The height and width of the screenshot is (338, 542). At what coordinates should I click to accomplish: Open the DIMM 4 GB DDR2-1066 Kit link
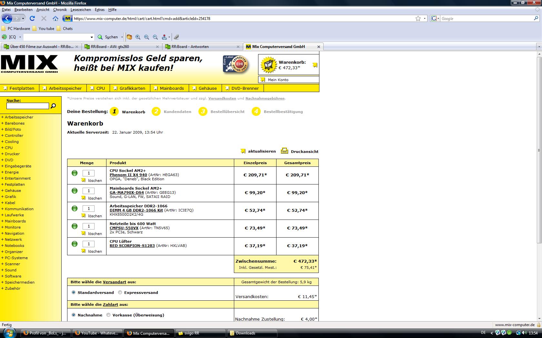136,210
